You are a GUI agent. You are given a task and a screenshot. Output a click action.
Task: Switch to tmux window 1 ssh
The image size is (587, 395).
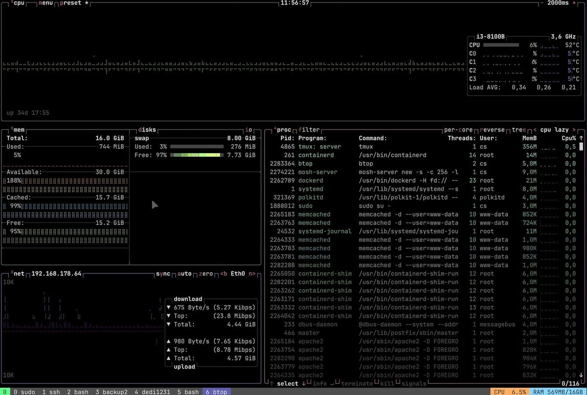[x=51, y=392]
